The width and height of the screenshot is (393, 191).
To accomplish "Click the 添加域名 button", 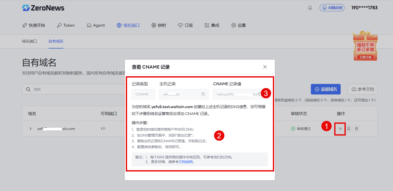I will click(326, 89).
